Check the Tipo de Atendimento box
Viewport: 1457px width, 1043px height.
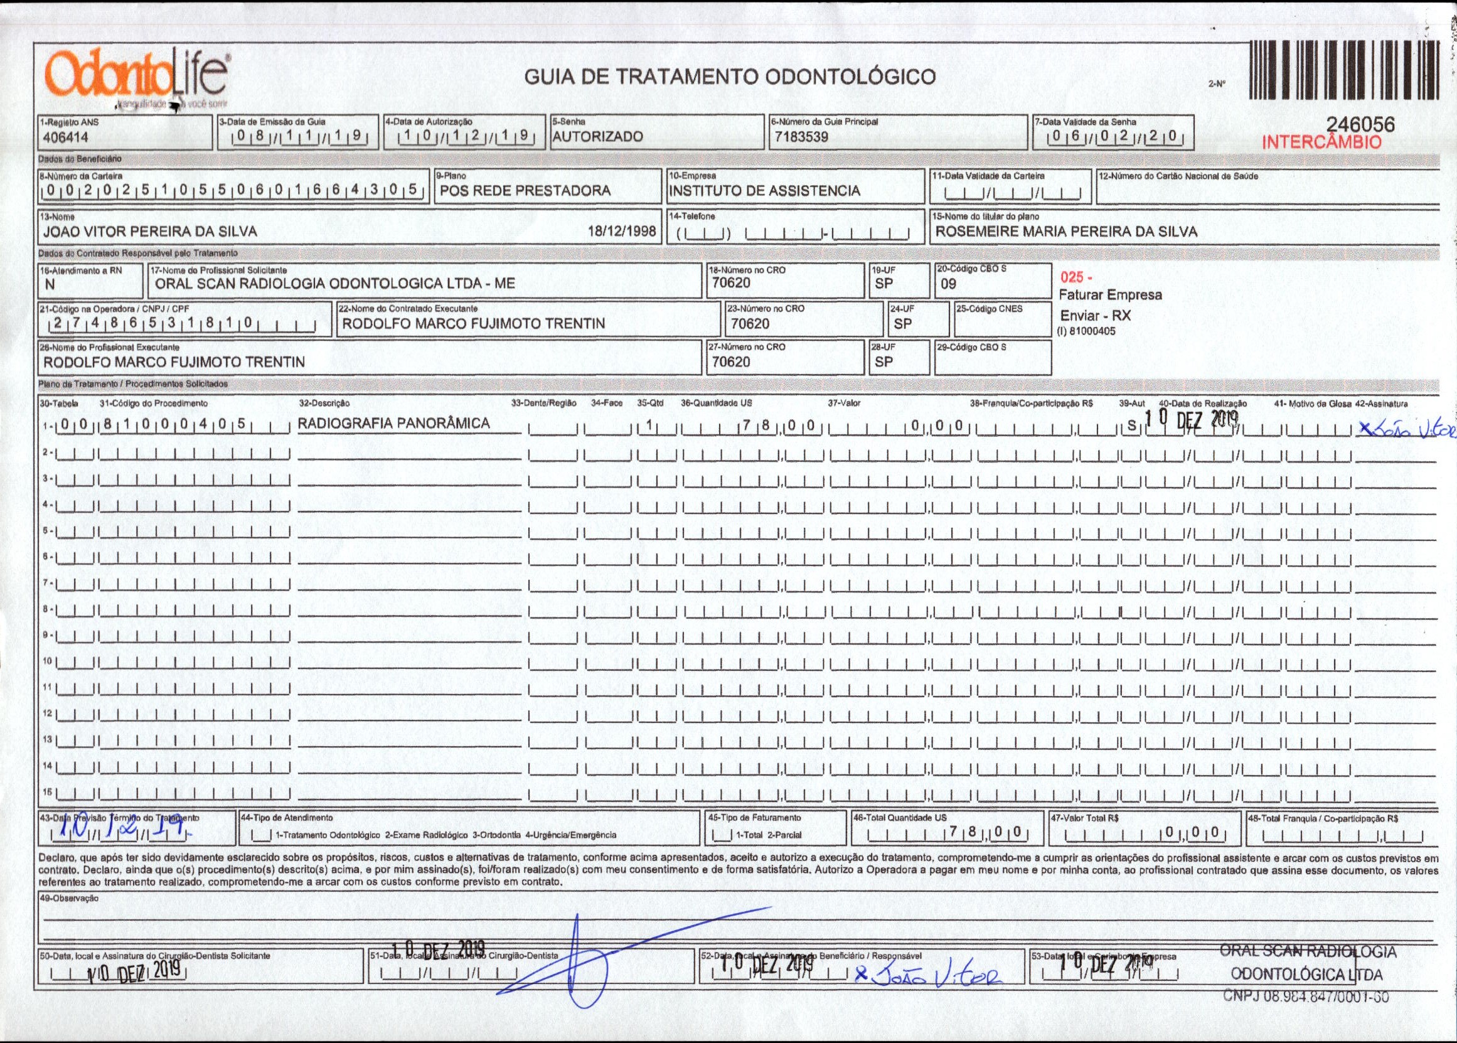click(262, 835)
